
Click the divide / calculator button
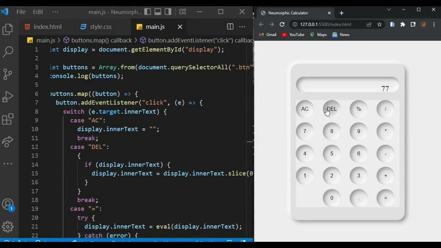click(386, 109)
